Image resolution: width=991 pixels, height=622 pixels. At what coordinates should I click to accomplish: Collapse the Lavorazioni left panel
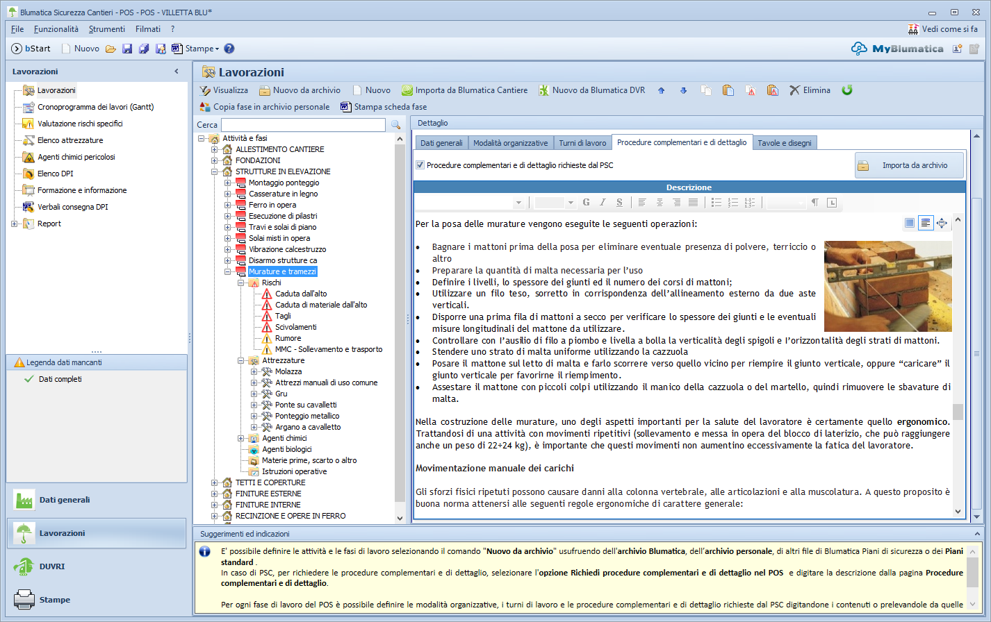[x=177, y=72]
